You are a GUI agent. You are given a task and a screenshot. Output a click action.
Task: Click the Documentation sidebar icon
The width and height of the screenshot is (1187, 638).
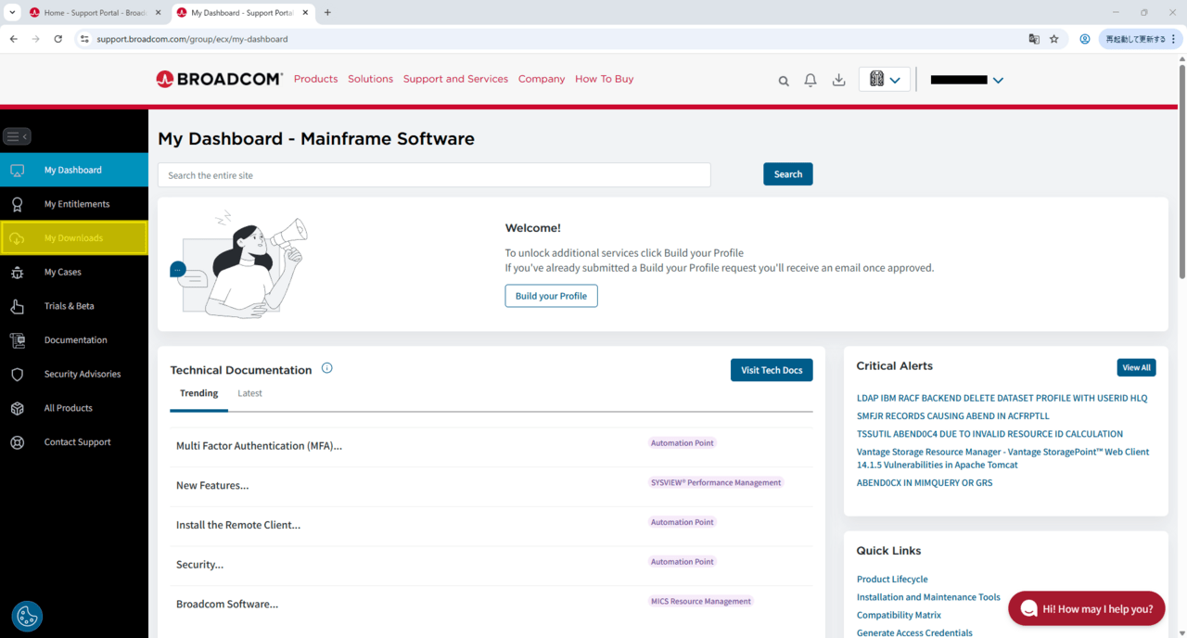[17, 340]
